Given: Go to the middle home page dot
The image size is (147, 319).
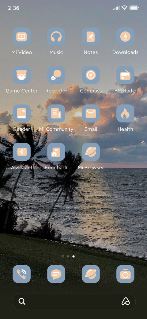Looking at the screenshot, I should point(68,256).
